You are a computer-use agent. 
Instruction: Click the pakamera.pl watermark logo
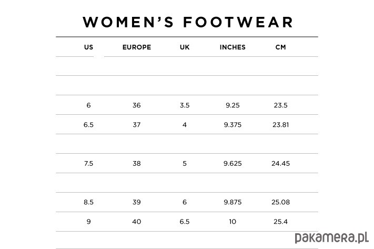332,236
